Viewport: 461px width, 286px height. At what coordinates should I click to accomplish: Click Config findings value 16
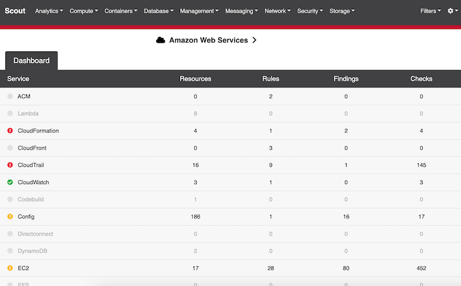pos(346,217)
